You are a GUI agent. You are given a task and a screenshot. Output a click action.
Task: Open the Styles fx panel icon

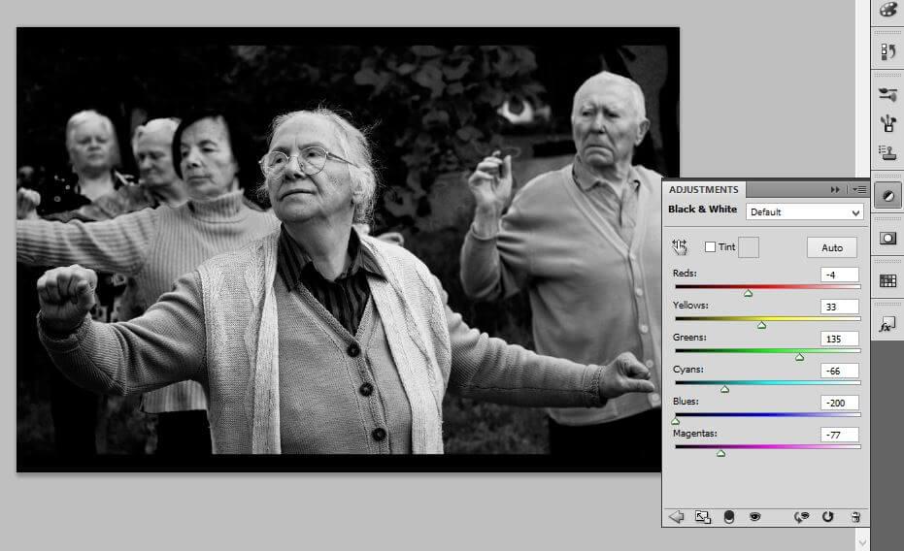[887, 326]
